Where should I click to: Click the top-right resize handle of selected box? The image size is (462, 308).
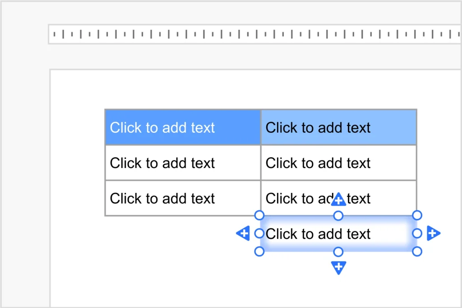coord(417,215)
